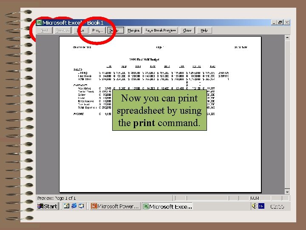The image size is (306, 230).
Task: Click the NUM indicator in status bar
Action: [255, 198]
